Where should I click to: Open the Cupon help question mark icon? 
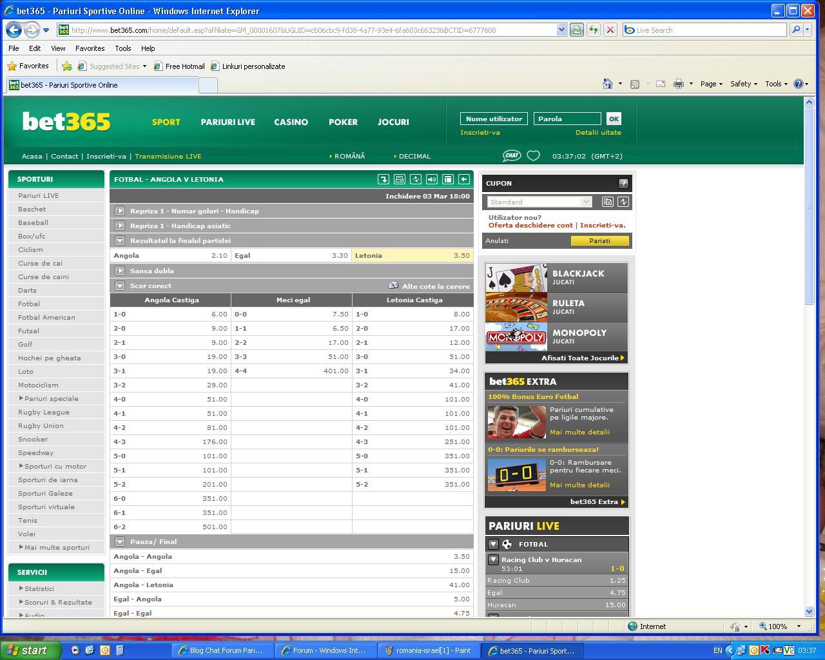[x=623, y=183]
